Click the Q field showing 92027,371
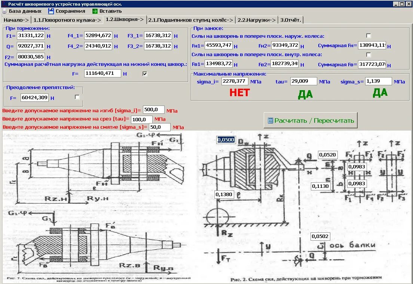 tap(31, 46)
